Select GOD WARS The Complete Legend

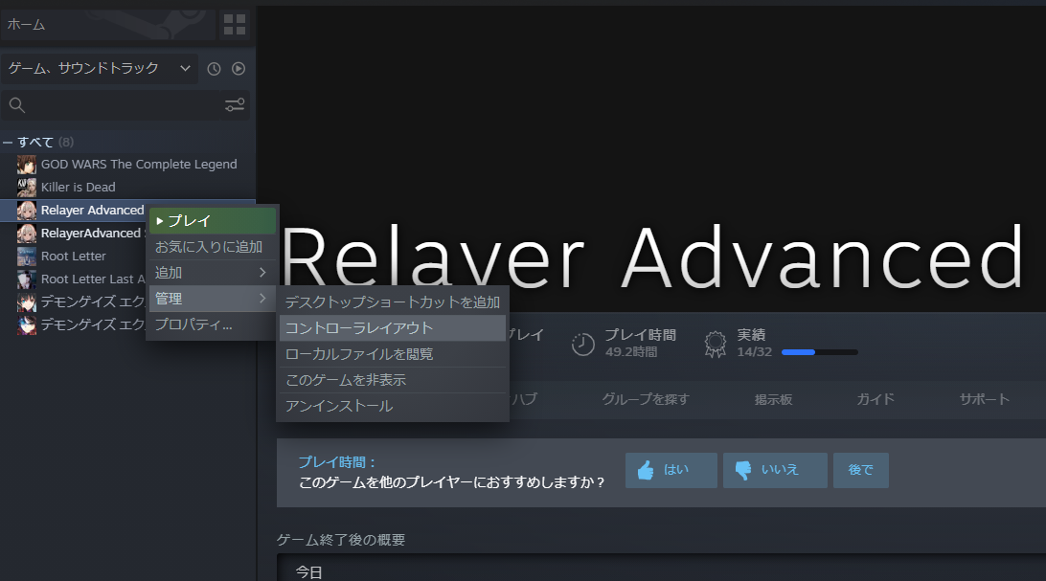tap(139, 164)
